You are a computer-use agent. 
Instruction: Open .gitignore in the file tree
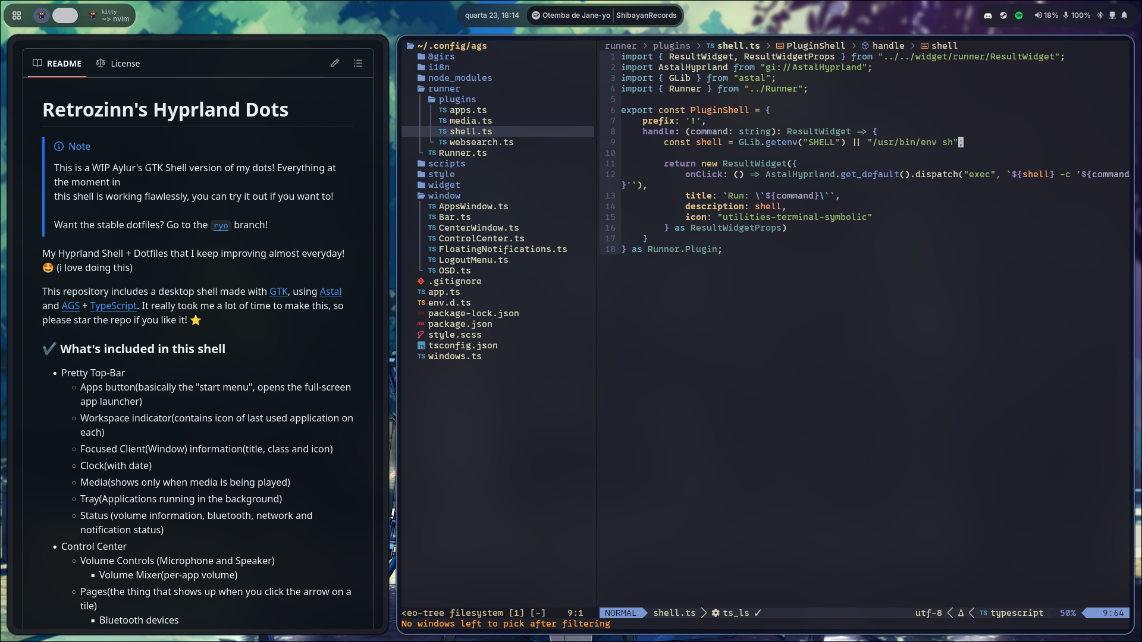[450, 281]
